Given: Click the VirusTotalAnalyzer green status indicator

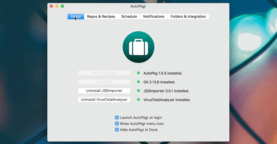Looking at the screenshot, I should coord(138,100).
